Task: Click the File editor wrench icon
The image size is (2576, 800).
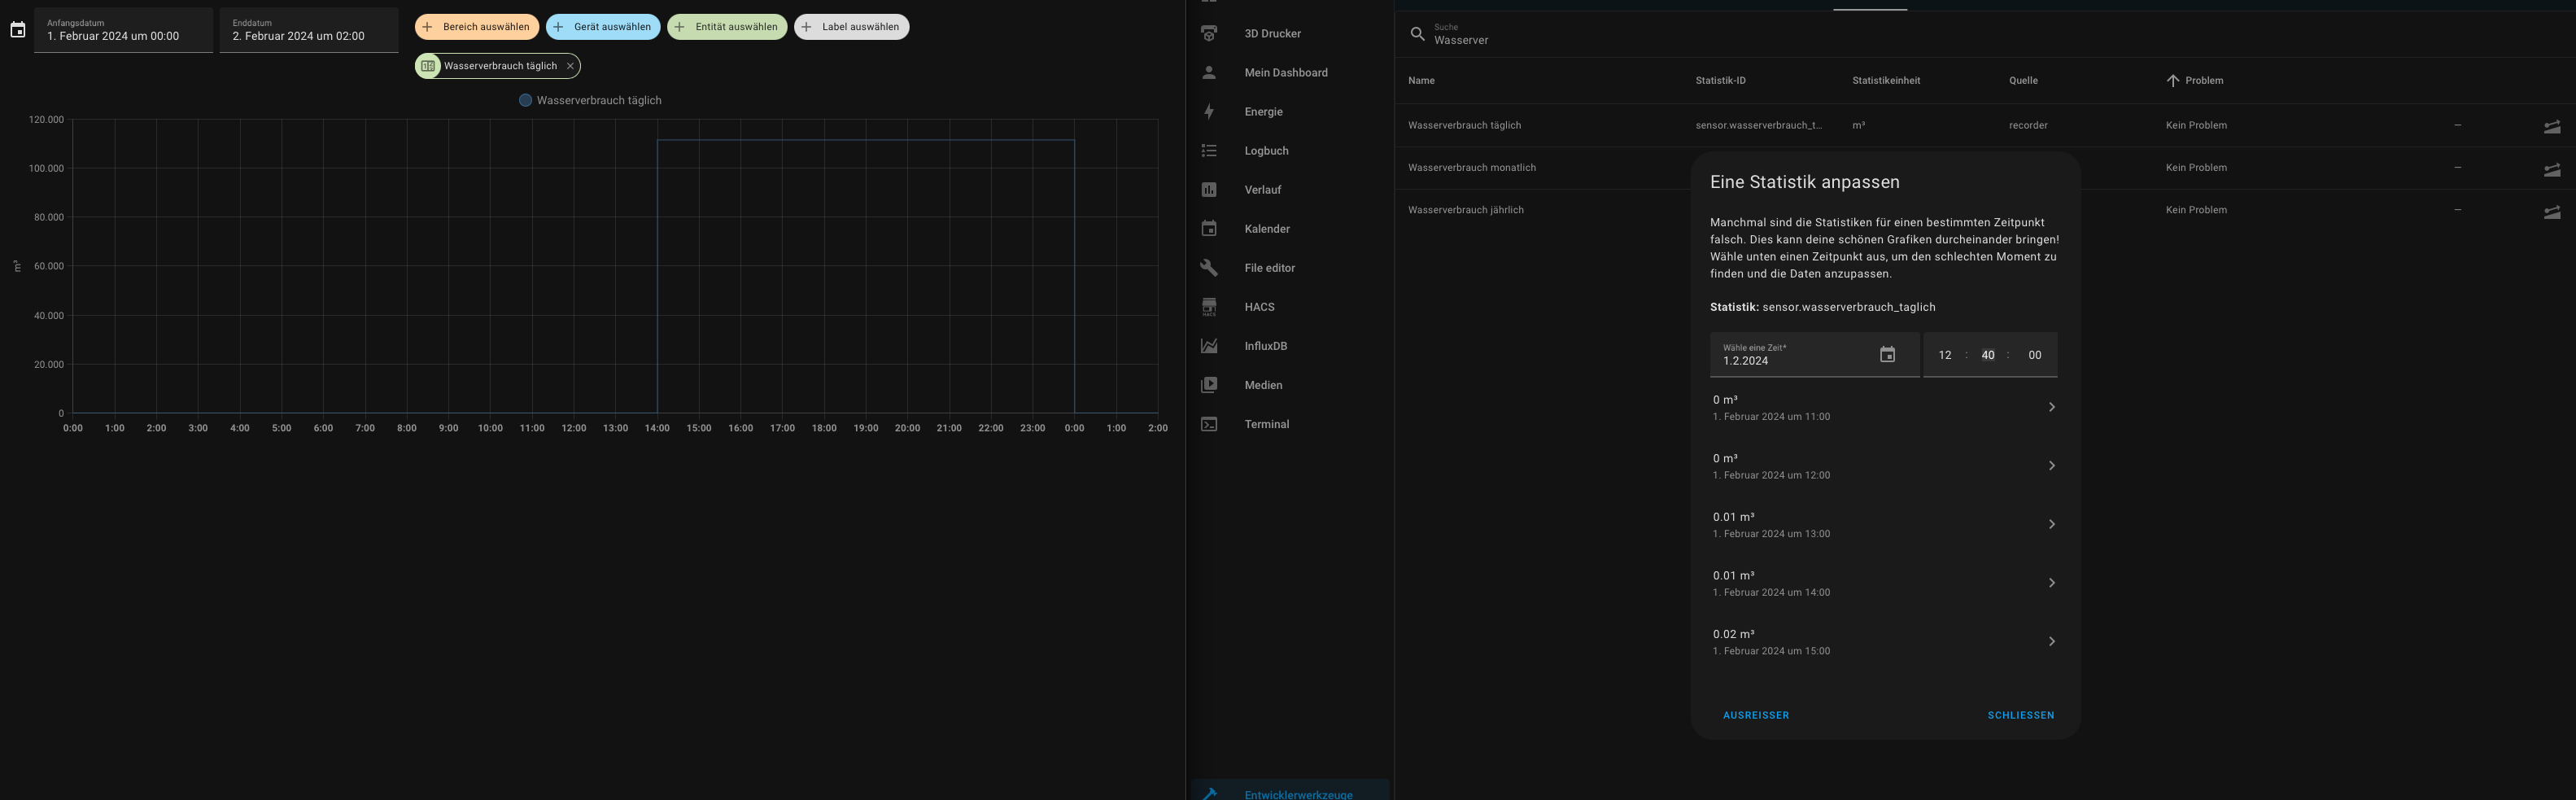Action: pyautogui.click(x=1209, y=268)
